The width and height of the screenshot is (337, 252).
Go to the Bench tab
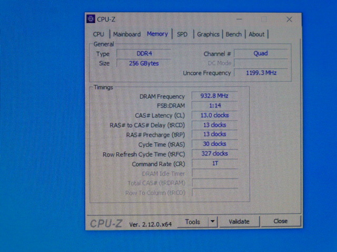pos(234,34)
